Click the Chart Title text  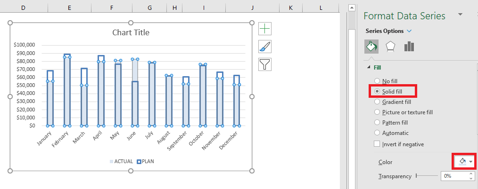click(x=131, y=32)
